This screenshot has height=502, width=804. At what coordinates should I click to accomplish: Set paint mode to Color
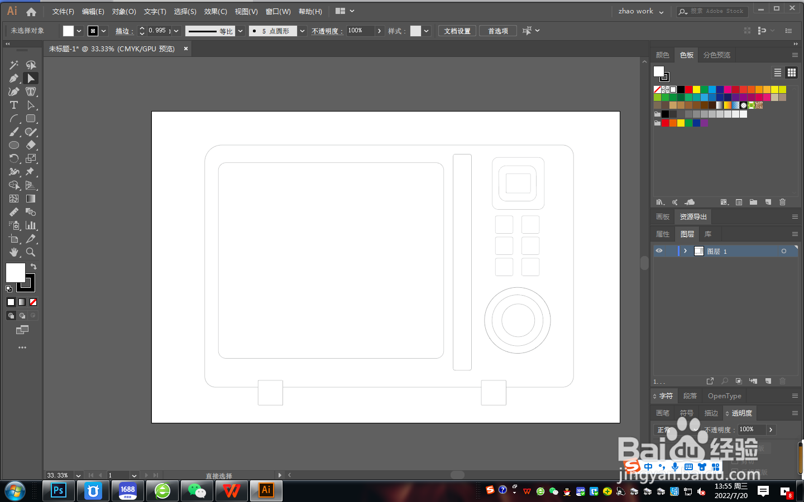[11, 302]
